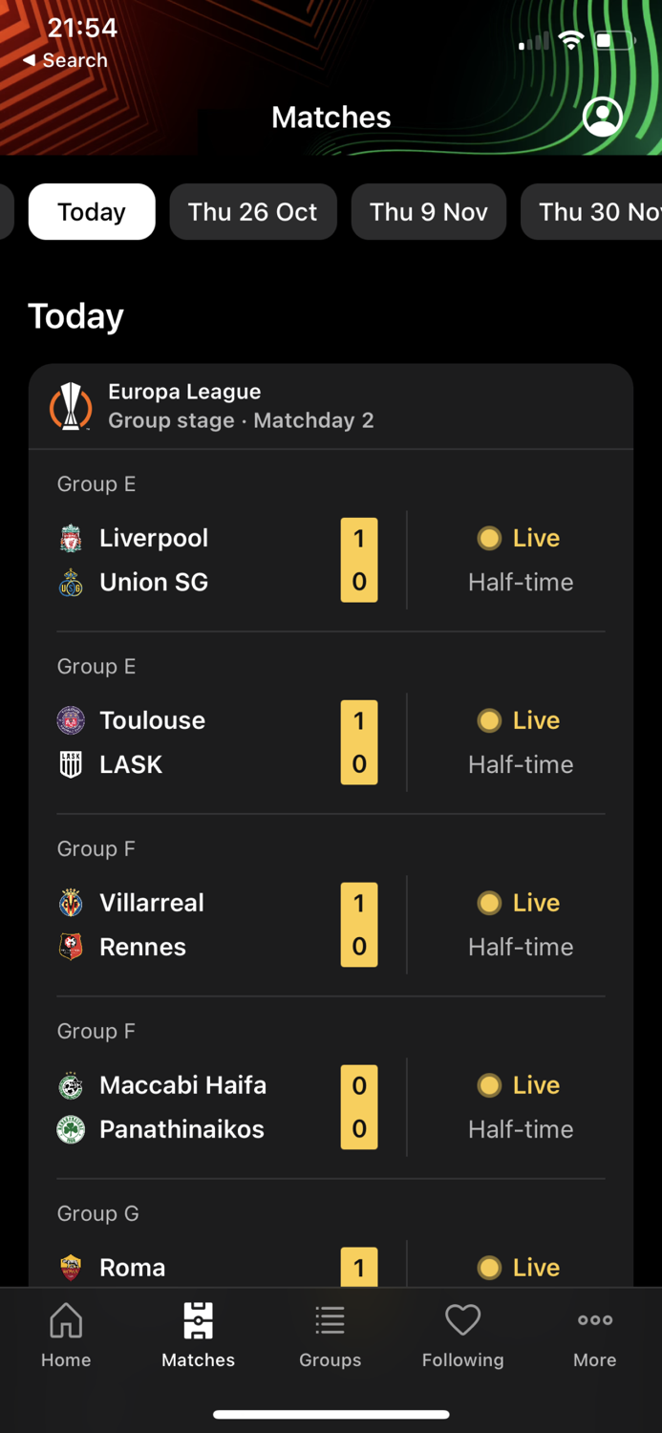The image size is (662, 1433).
Task: Click the Half-time status for Villarreal match
Action: [x=521, y=946]
